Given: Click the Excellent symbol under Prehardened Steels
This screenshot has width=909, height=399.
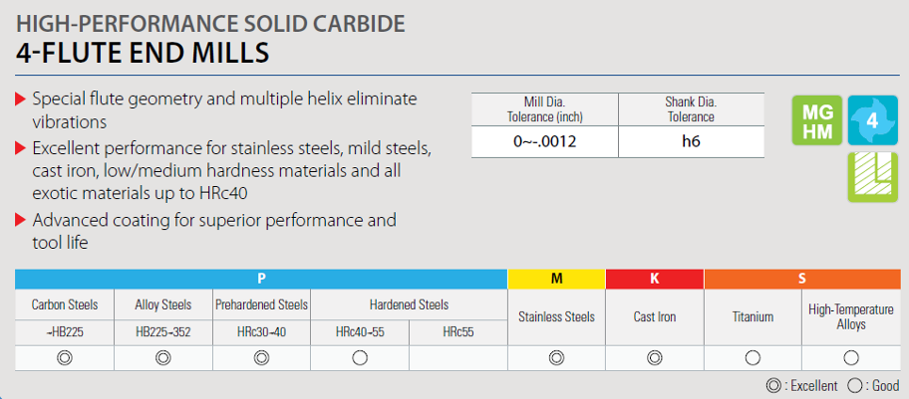Looking at the screenshot, I should tap(261, 358).
